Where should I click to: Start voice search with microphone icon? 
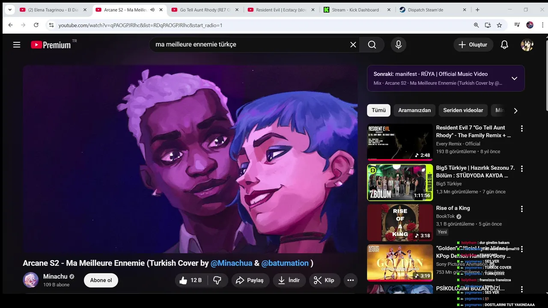tap(399, 44)
